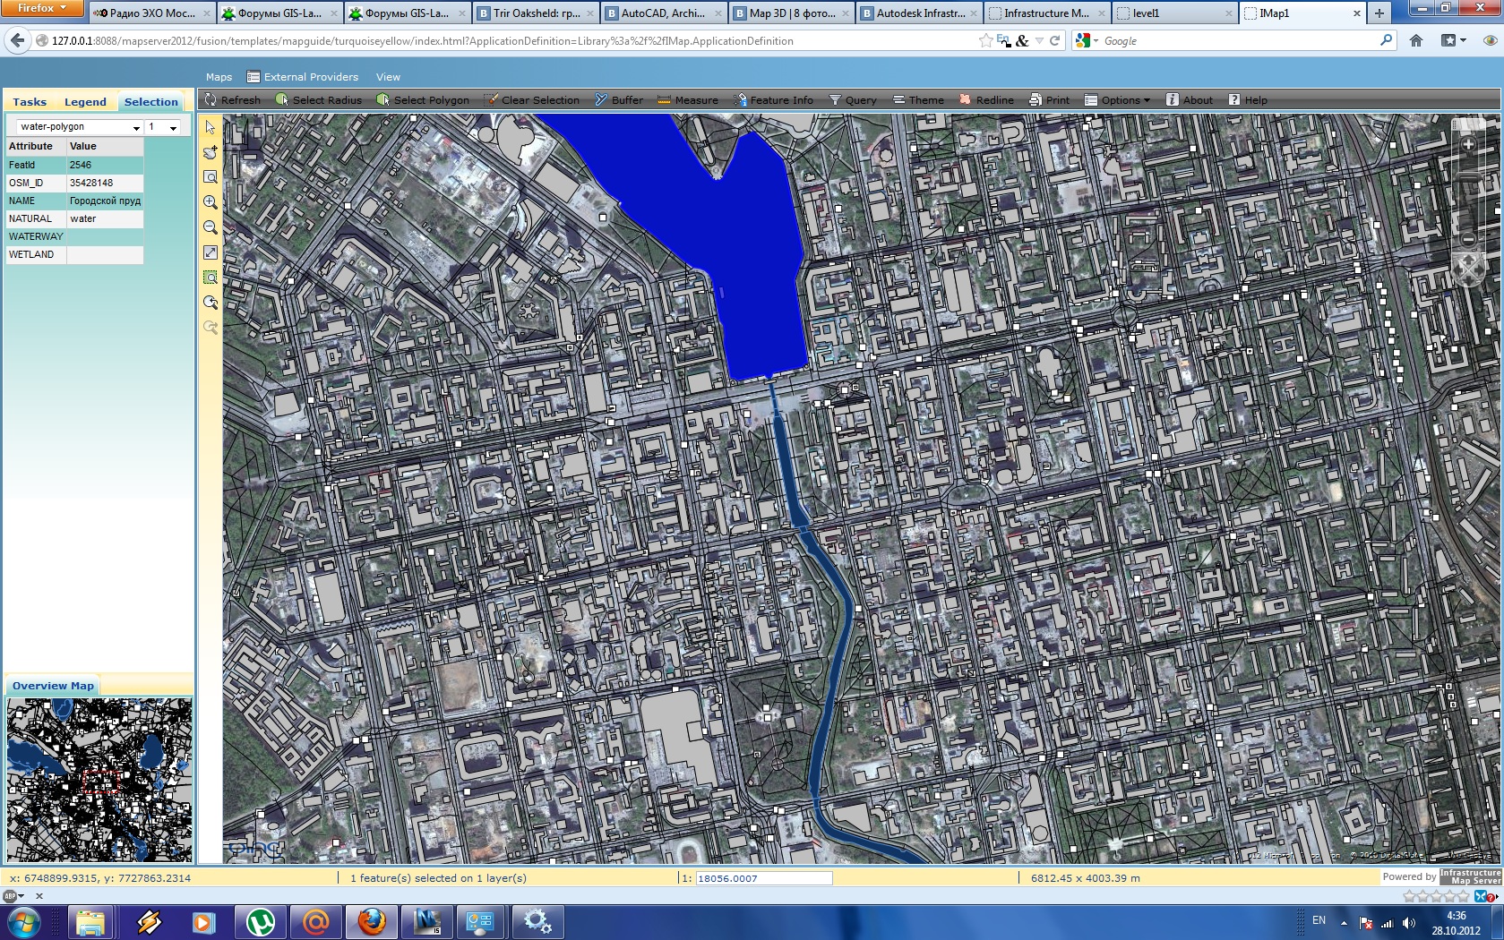Image resolution: width=1504 pixels, height=940 pixels.
Task: Open the External Providers menu
Action: (303, 77)
